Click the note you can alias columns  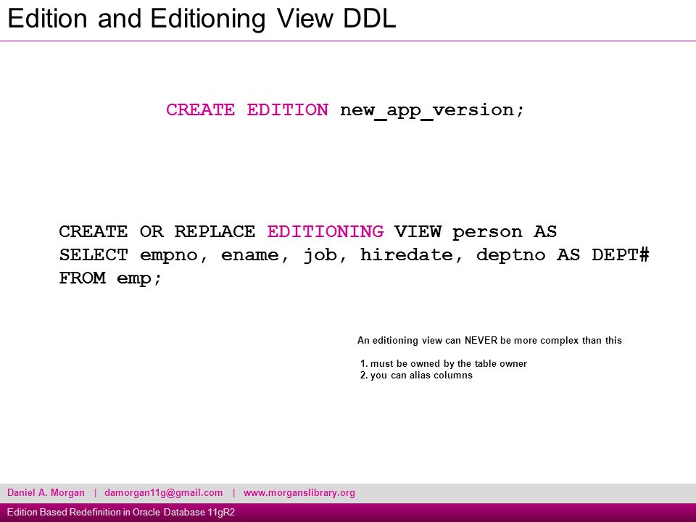pos(416,375)
